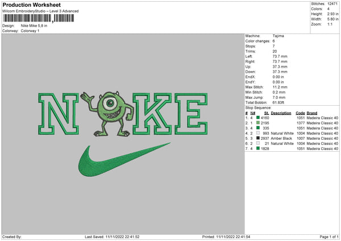Click the Production Worksheet title
This screenshot has width=341, height=241.
(x=31, y=5)
